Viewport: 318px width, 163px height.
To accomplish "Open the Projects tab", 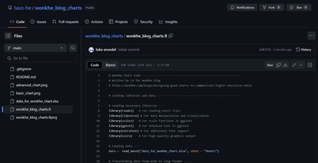I will click(x=118, y=22).
